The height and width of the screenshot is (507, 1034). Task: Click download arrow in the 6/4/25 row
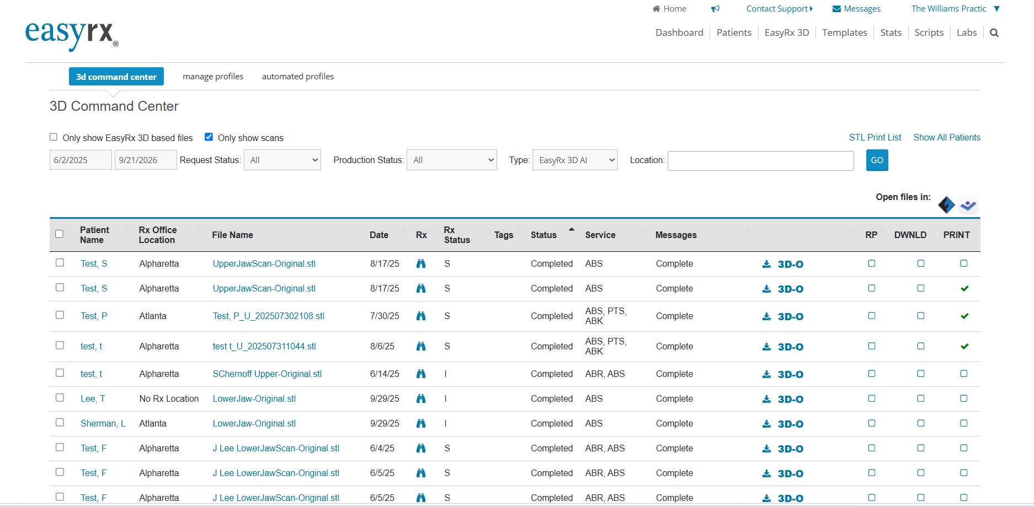pos(766,449)
